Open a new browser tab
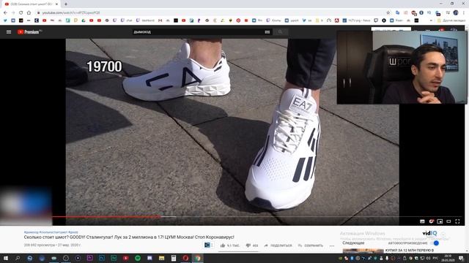Viewport: 469px width, 263px height. click(x=66, y=4)
